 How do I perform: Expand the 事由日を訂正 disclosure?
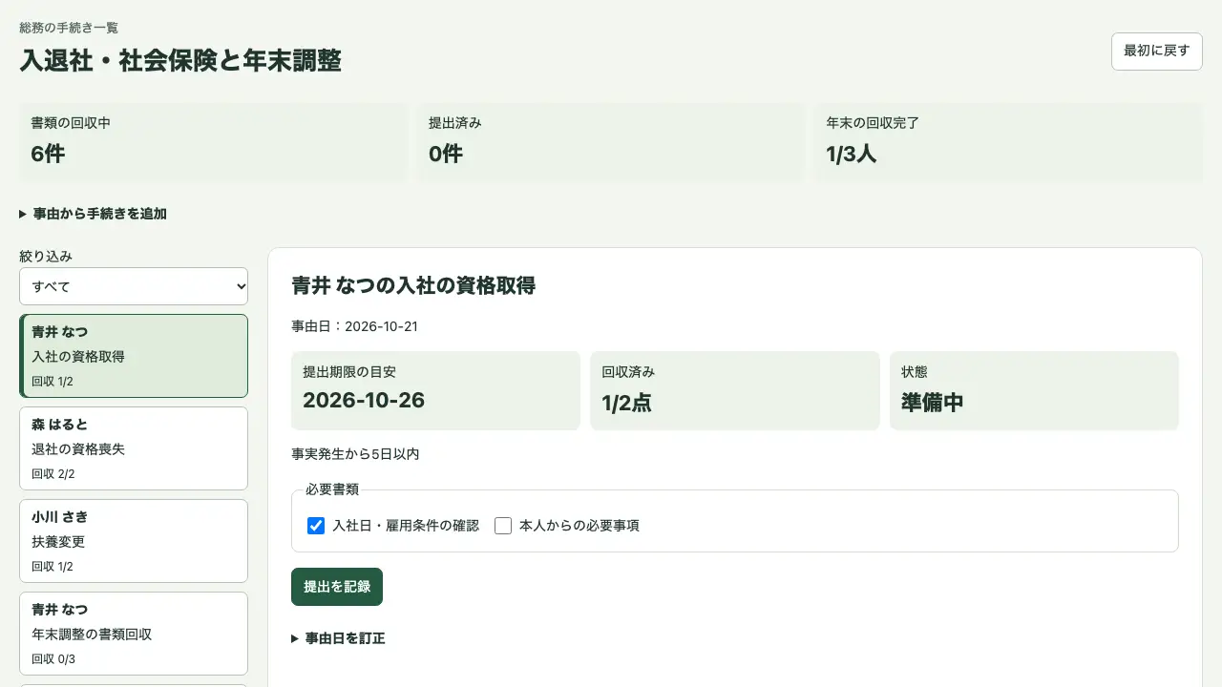338,638
